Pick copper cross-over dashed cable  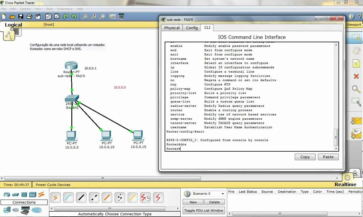94,198
